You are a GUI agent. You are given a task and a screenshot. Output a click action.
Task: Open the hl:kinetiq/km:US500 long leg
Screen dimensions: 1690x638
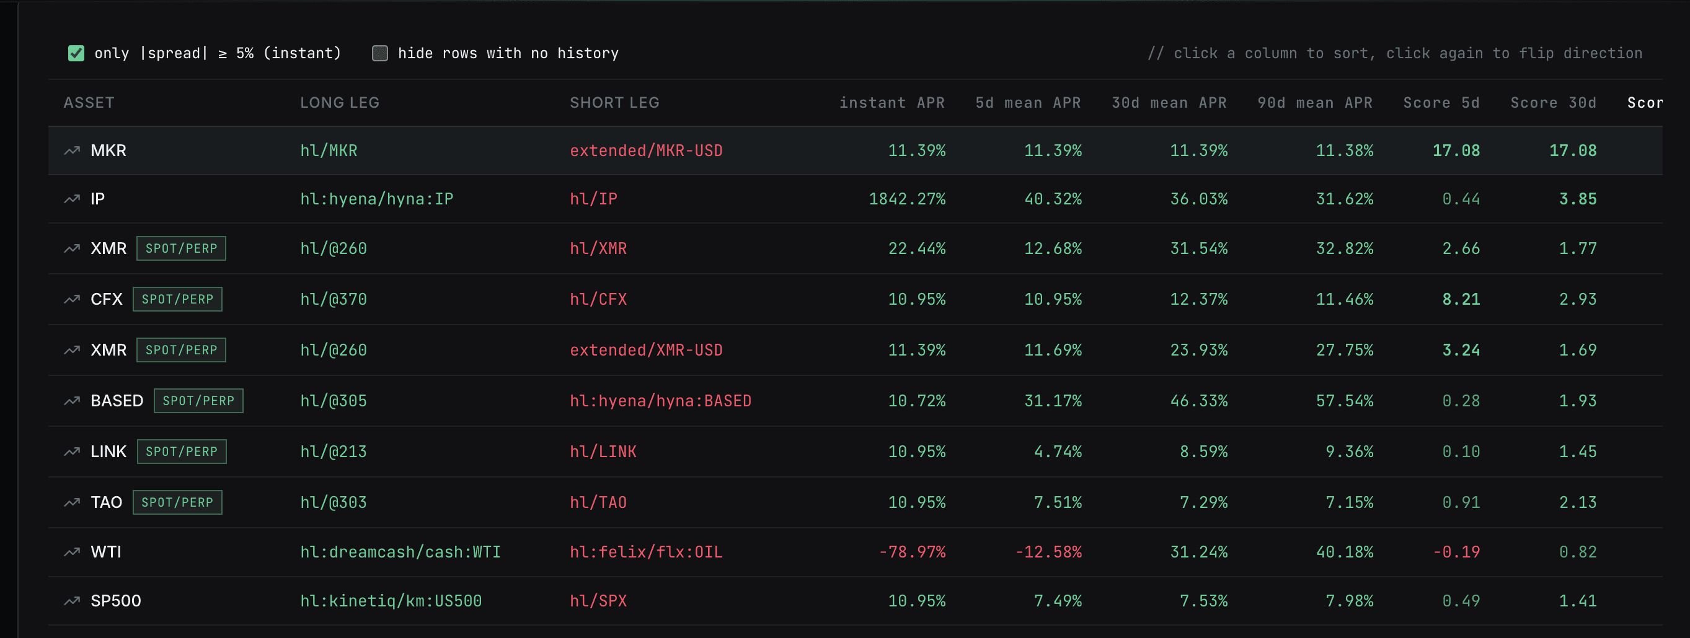391,601
